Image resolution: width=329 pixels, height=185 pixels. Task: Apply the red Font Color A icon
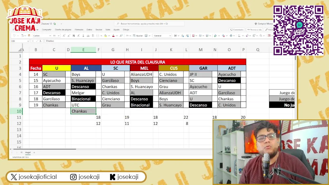113,36
